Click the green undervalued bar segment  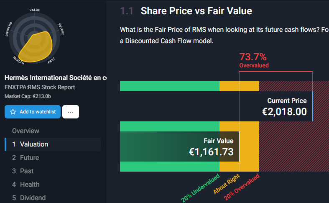click(170, 86)
